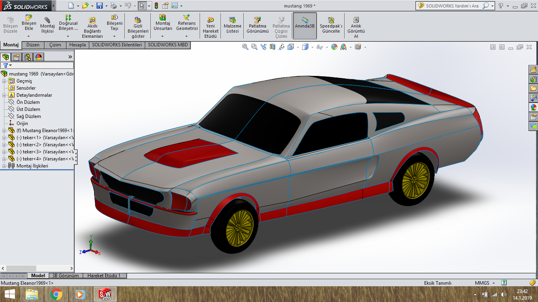Open the SOLIDWORKS Eklentileri tab
Image resolution: width=538 pixels, height=302 pixels.
(117, 45)
